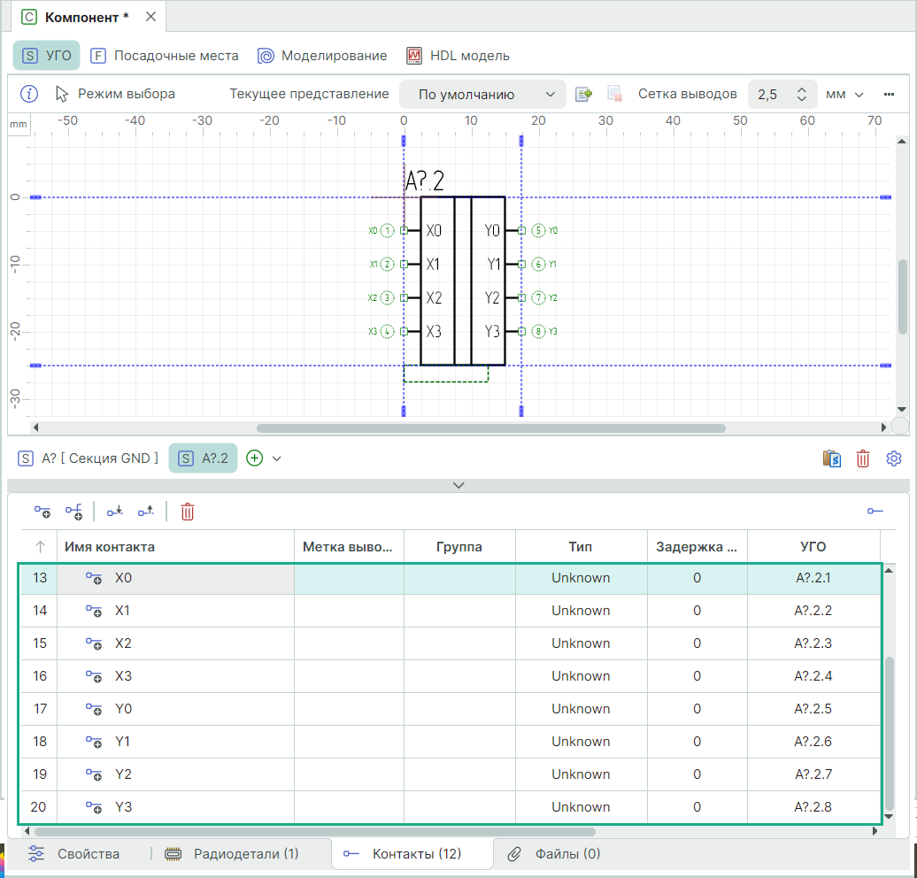Viewport: 917px width, 878px height.
Task: Click the add contact icon in the contacts toolbar
Action: 42,511
